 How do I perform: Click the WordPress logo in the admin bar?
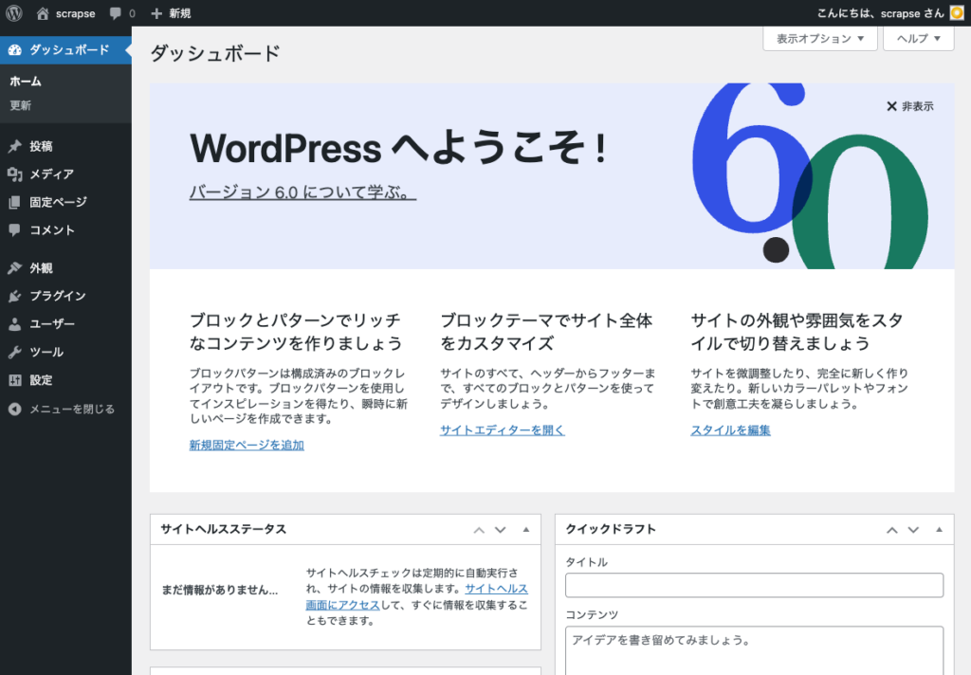[x=14, y=13]
